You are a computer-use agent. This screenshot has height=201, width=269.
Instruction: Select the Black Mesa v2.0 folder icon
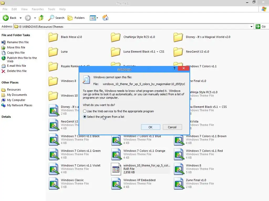pos(53,37)
